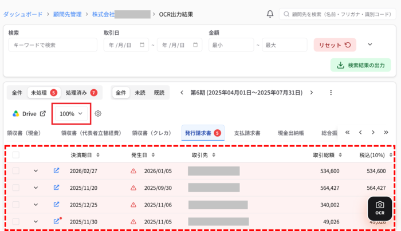401x231 pixels.
Task: Select the 処理済み status filter
Action: click(x=81, y=93)
